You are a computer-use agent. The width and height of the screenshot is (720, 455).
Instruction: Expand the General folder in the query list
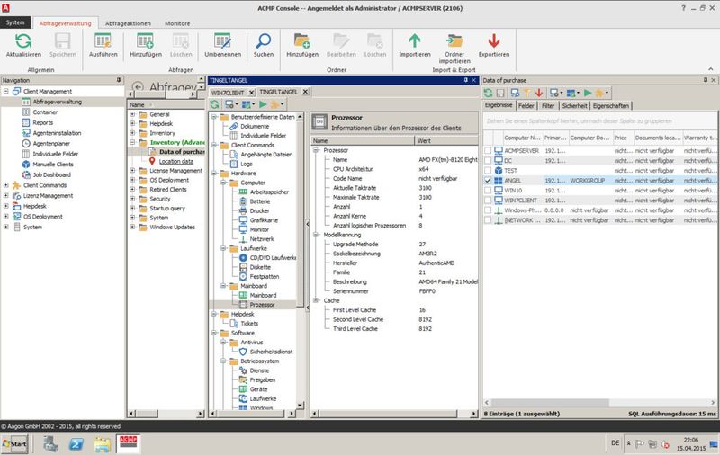coord(132,114)
